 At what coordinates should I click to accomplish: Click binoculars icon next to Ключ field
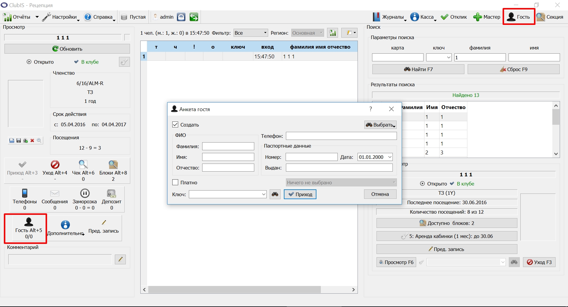point(275,194)
